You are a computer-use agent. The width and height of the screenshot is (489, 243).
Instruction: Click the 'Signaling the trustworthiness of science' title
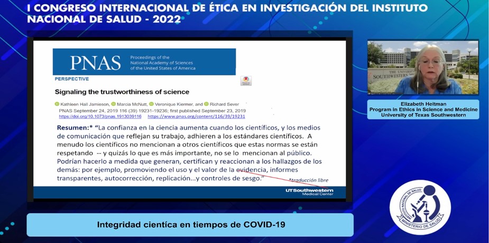(x=122, y=92)
